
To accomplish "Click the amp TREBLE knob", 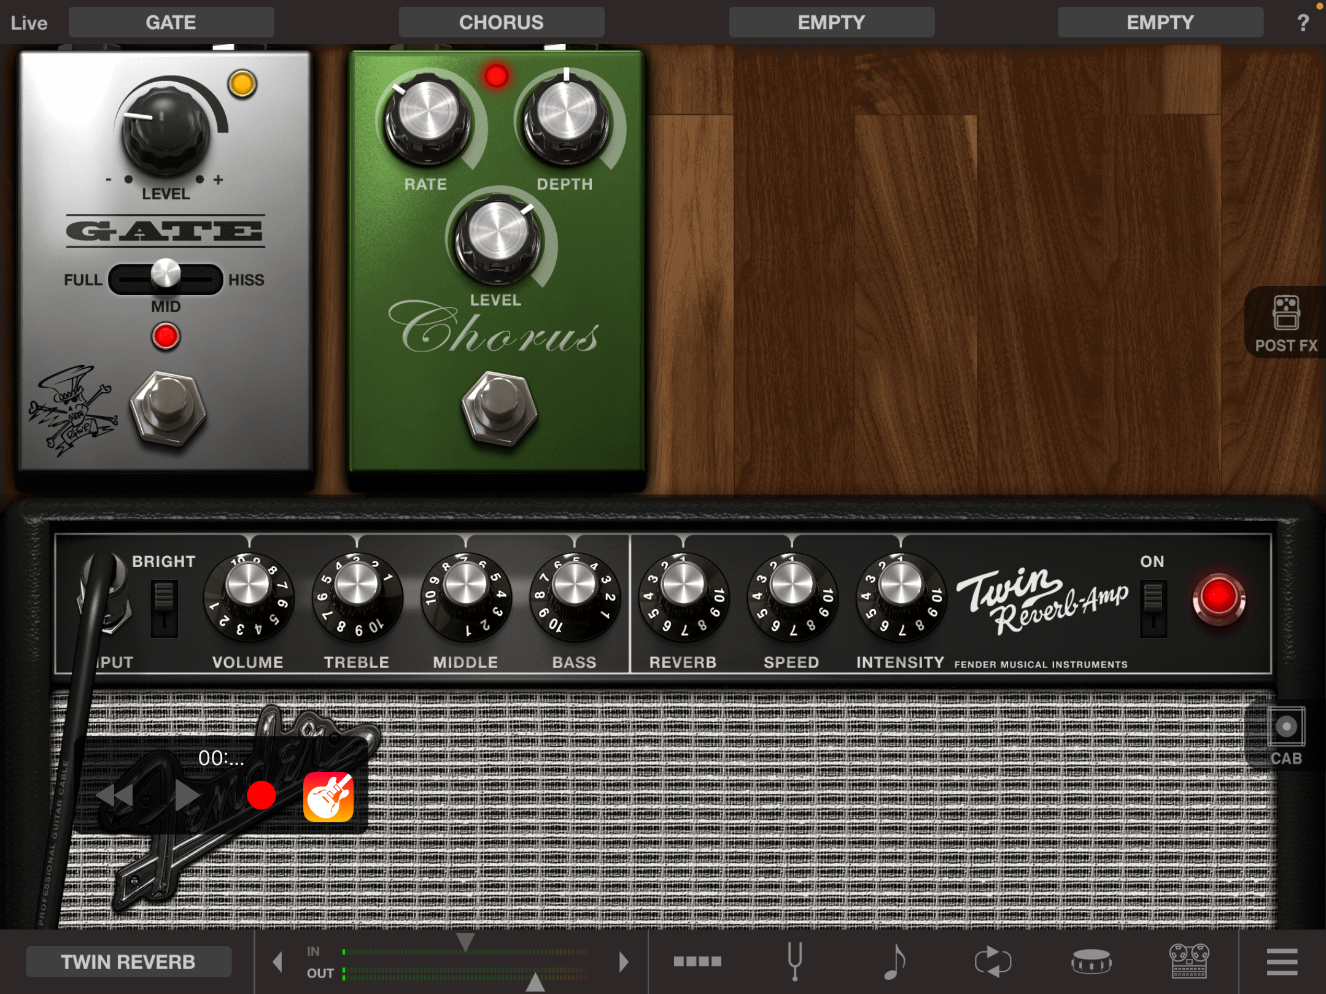I will [x=357, y=598].
